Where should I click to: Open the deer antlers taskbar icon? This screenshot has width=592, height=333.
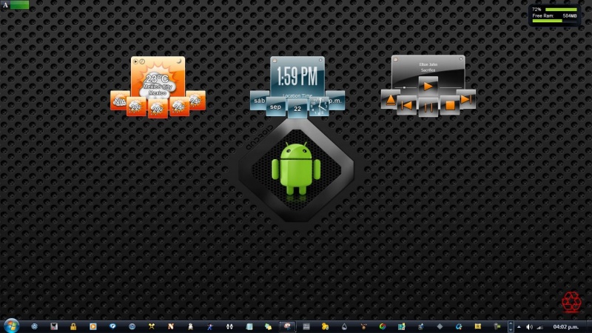363,326
